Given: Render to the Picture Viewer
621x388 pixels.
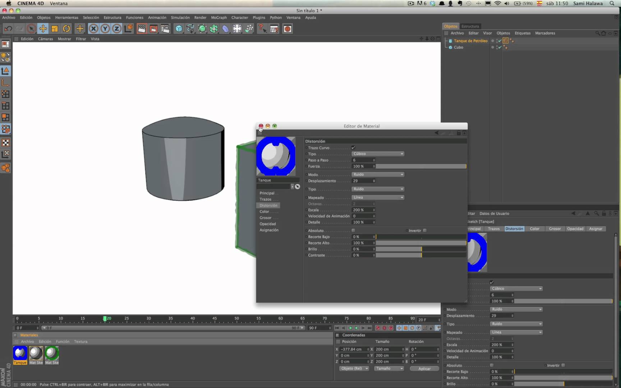Looking at the screenshot, I should [153, 29].
